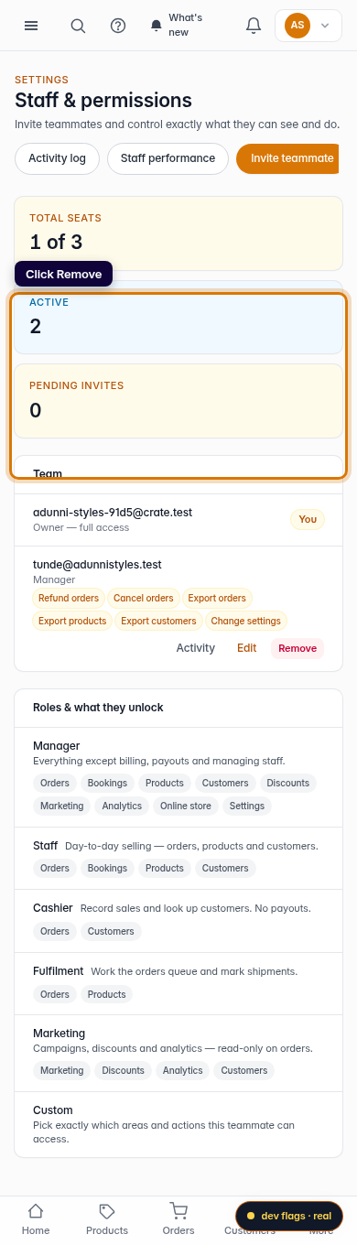Go to Home tab
The image size is (357, 1245).
coord(36,1220)
